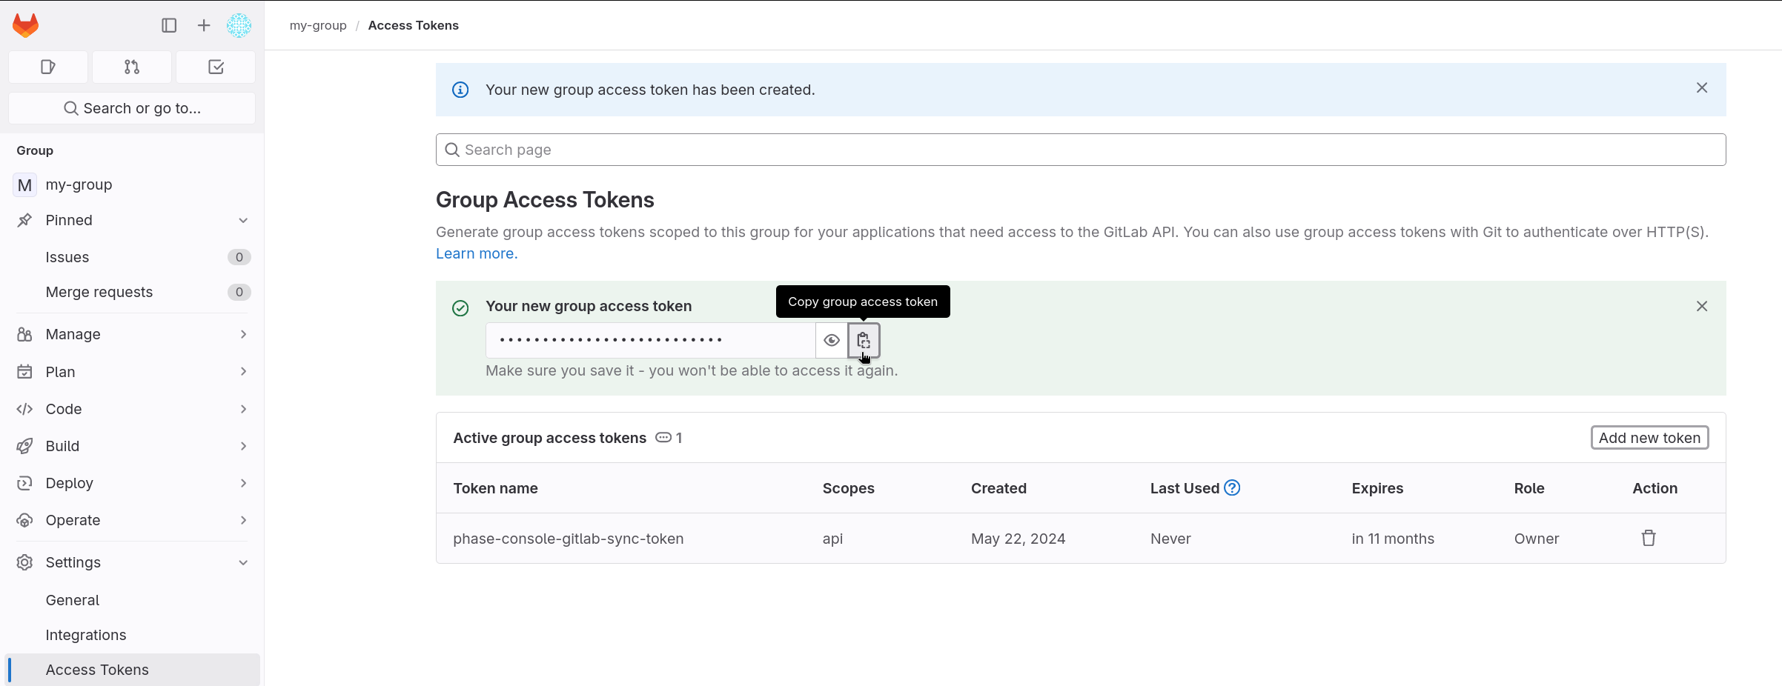The width and height of the screenshot is (1782, 686).
Task: Click the Add new token button
Action: tap(1649, 437)
